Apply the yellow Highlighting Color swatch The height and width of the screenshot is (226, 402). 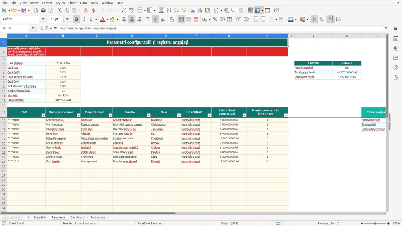[113, 19]
